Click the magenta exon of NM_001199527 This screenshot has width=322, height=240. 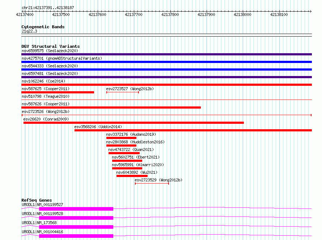[x=76, y=209]
